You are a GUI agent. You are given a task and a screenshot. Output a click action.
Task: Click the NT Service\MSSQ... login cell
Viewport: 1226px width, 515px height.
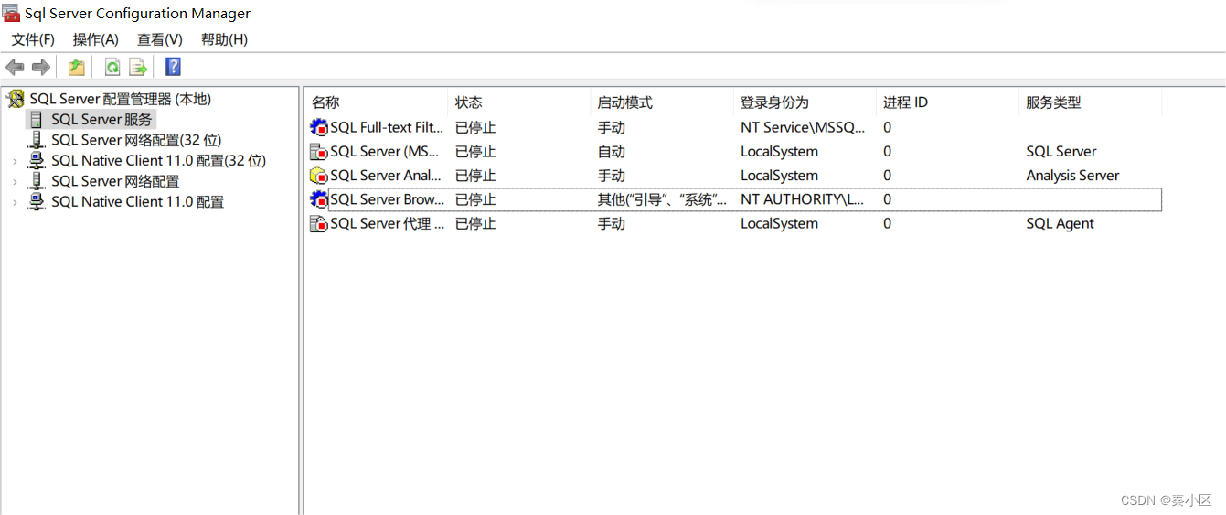coord(803,127)
